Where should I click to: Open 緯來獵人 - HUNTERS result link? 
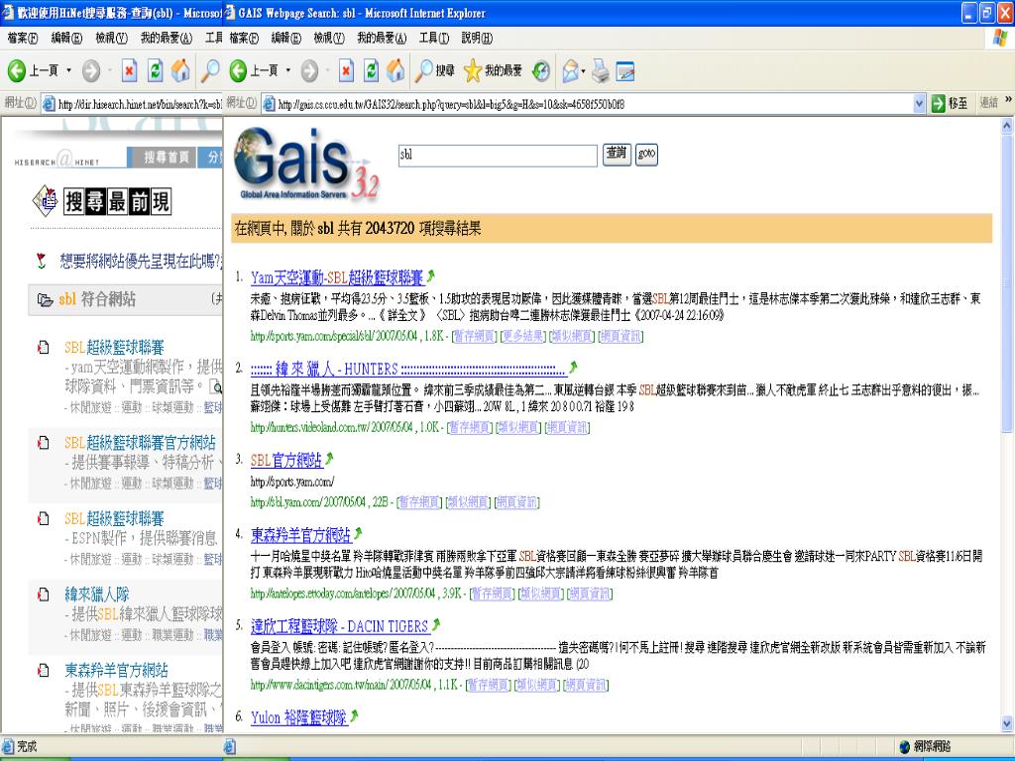(407, 369)
